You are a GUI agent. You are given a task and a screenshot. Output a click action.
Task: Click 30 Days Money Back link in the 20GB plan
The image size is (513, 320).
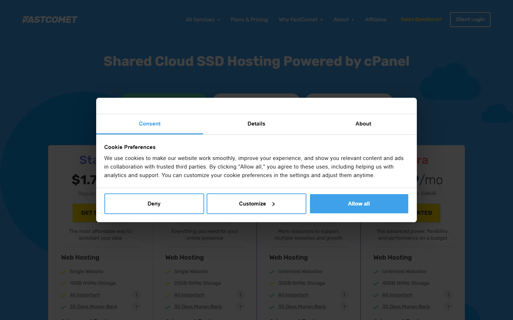pos(198,306)
